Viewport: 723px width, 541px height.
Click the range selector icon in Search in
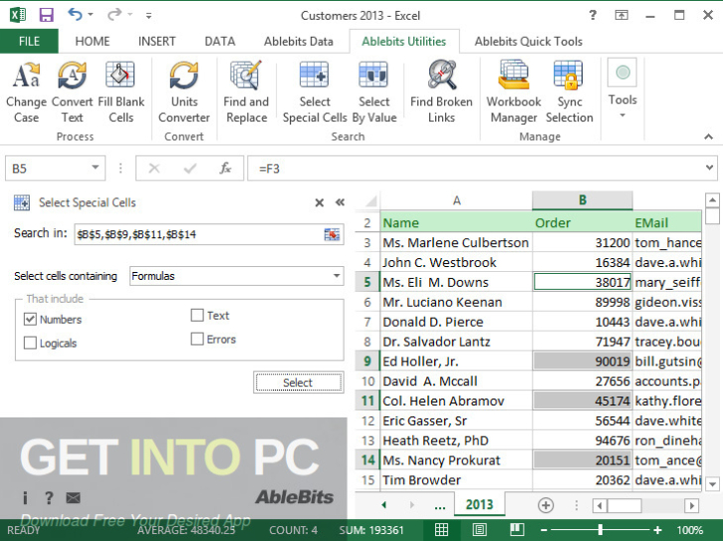pos(332,234)
